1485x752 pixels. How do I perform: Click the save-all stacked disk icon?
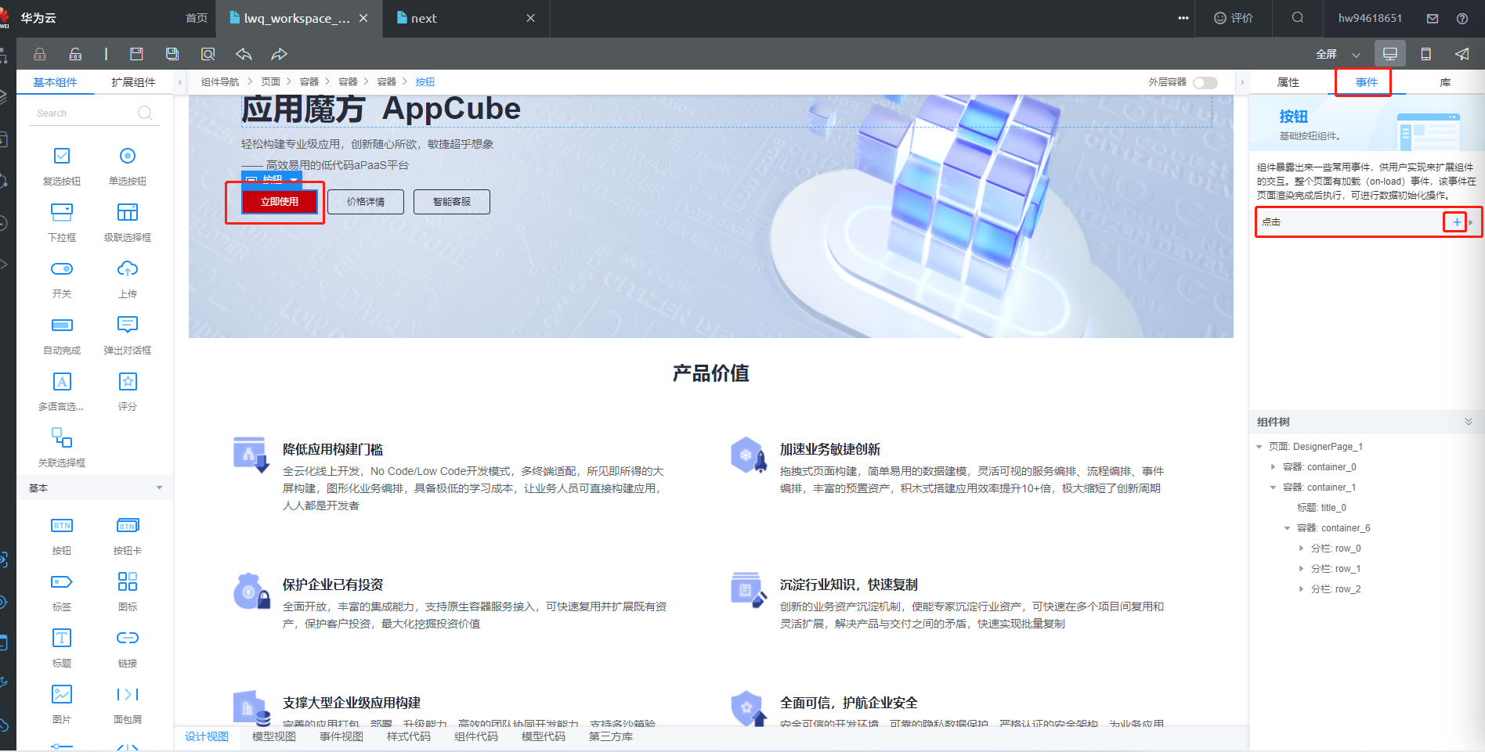pos(172,54)
